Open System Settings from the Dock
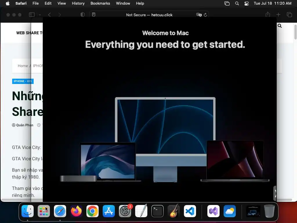Screen dimensions: 297x223 [125, 211]
